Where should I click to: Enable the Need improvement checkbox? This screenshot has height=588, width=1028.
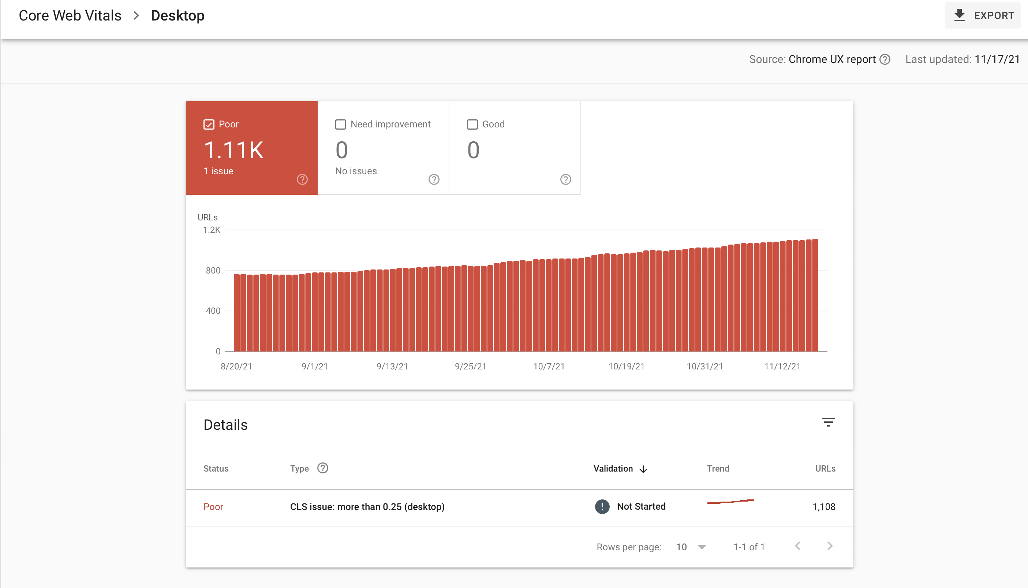pyautogui.click(x=341, y=124)
